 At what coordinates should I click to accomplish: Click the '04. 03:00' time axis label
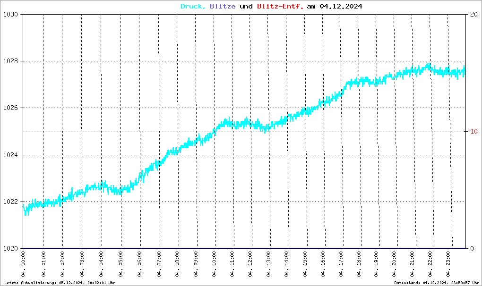(82, 264)
